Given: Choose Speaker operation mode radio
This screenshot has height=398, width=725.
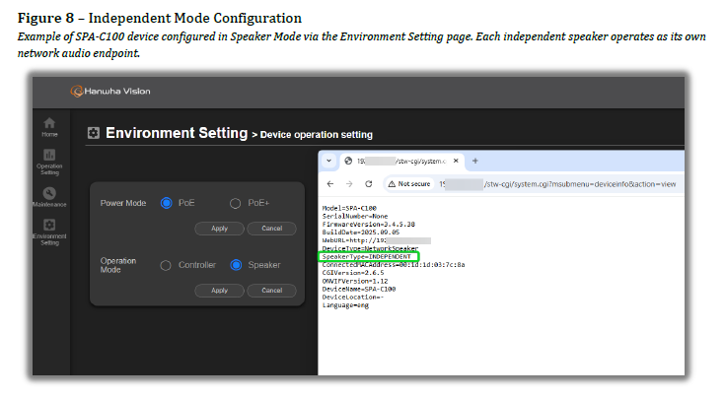Looking at the screenshot, I should (x=236, y=265).
